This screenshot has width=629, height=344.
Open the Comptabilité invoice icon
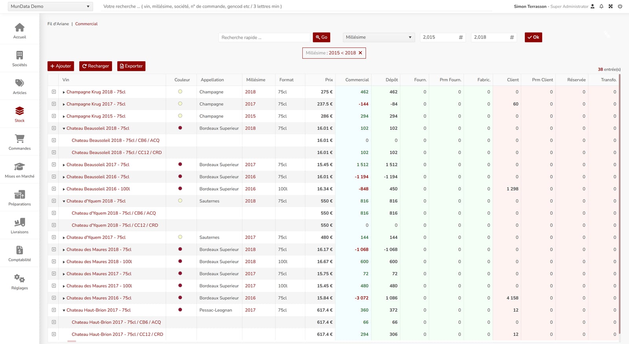coord(20,250)
